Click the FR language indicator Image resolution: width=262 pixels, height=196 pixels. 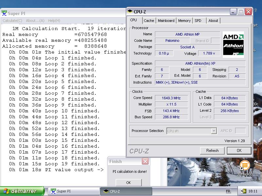(228, 191)
